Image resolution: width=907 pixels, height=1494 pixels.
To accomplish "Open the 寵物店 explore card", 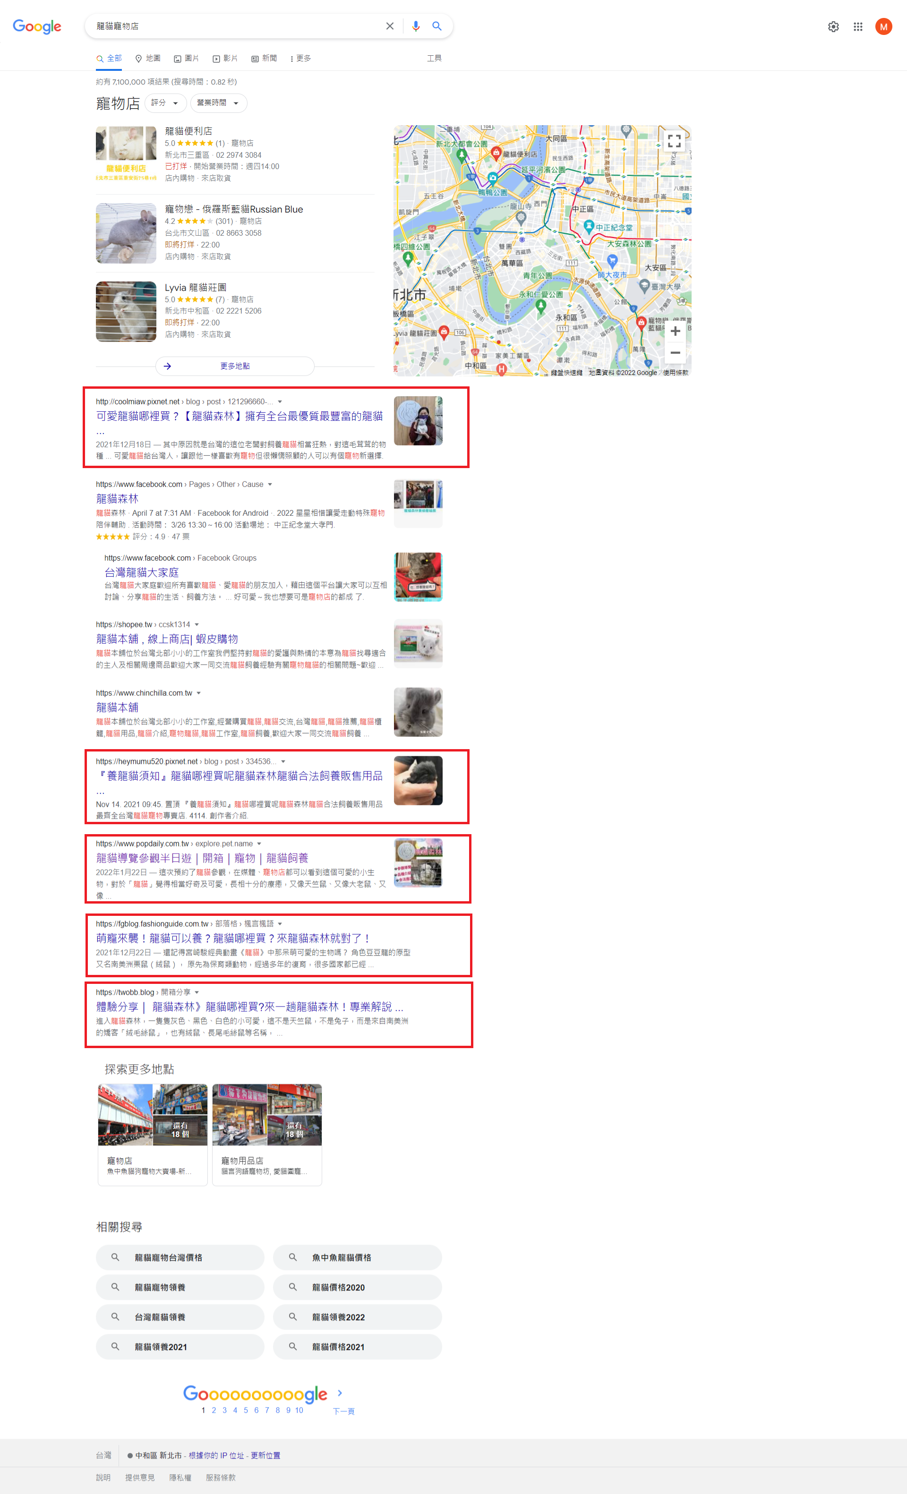I will click(x=153, y=1135).
